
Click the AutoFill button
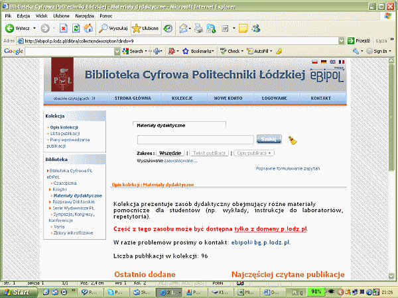259,51
